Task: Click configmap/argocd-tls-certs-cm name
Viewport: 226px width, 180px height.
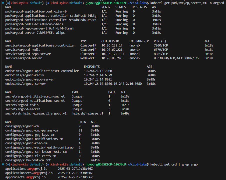Action: tap(31, 156)
